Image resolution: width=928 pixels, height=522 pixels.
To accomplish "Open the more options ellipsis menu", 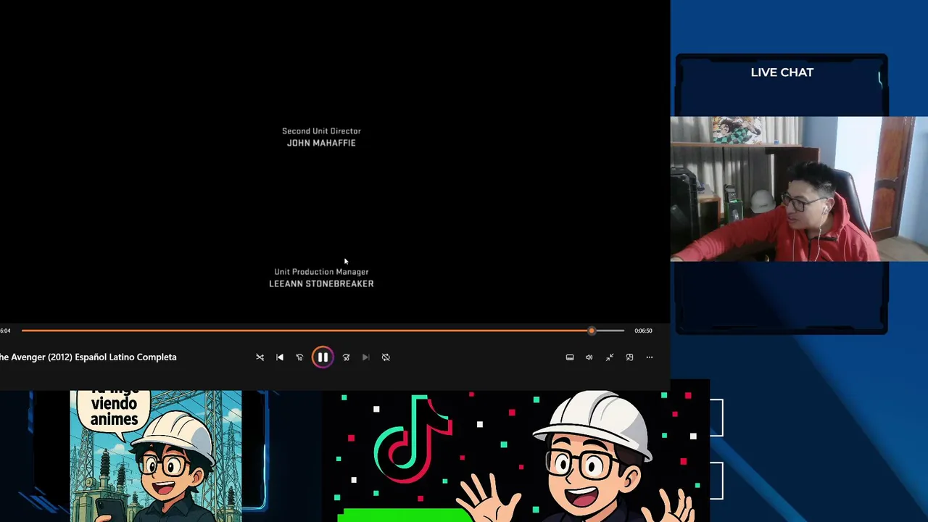I will point(650,357).
